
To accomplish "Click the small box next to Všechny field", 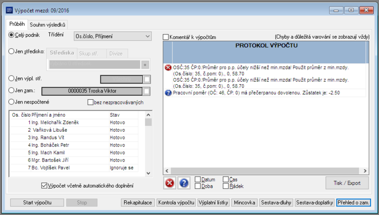I will [147, 79].
